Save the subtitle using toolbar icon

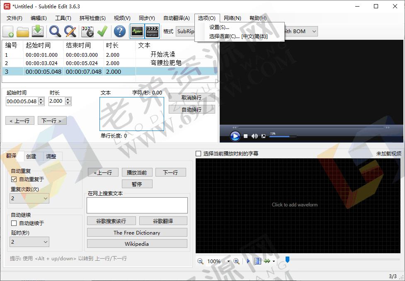(x=37, y=31)
